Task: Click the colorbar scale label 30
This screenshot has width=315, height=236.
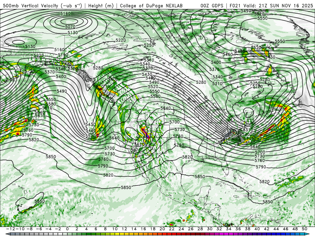Action: (x=209, y=229)
